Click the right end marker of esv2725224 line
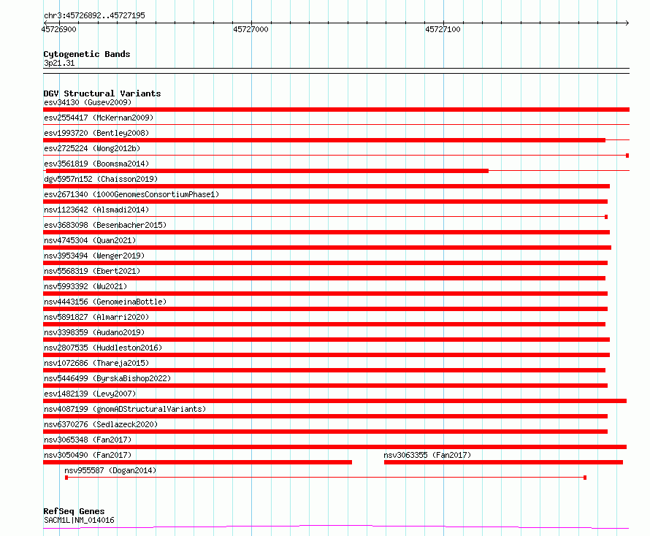The image size is (650, 536). pyautogui.click(x=627, y=156)
